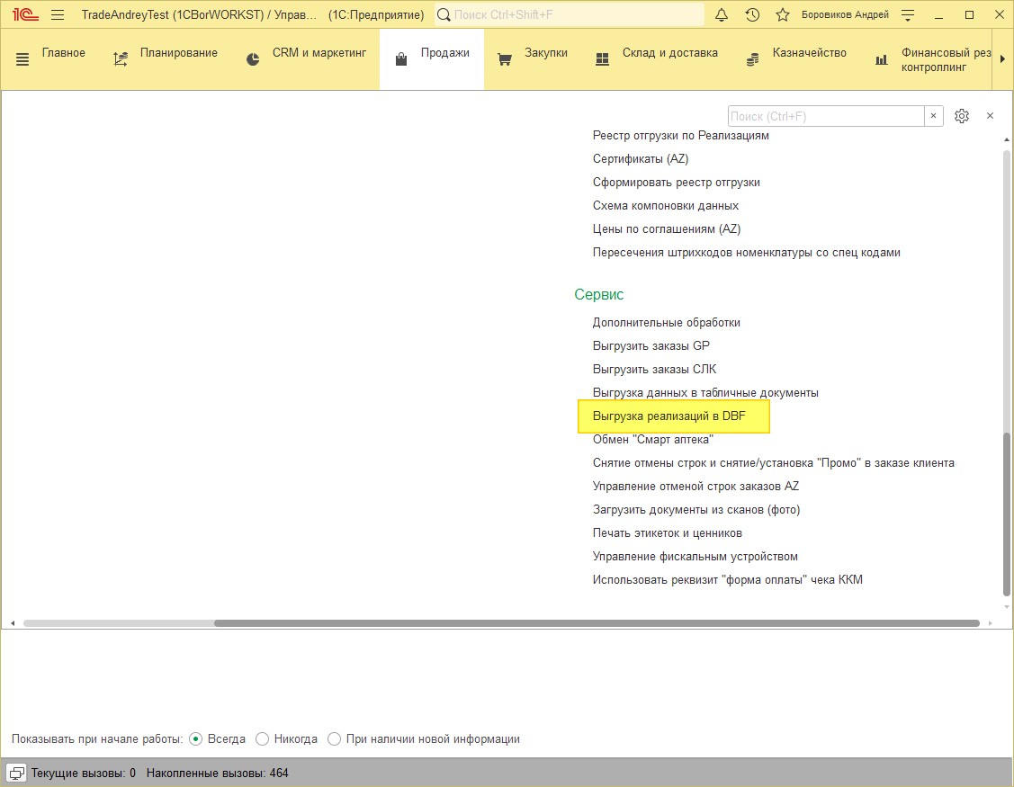Image resolution: width=1014 pixels, height=787 pixels.
Task: Expand the service settings lines dropdown
Action: click(x=908, y=14)
